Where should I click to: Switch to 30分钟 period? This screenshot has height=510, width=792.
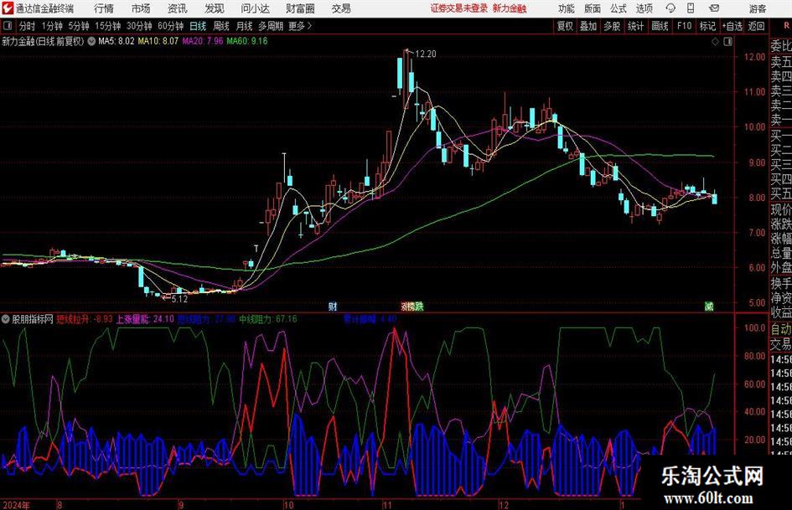139,26
